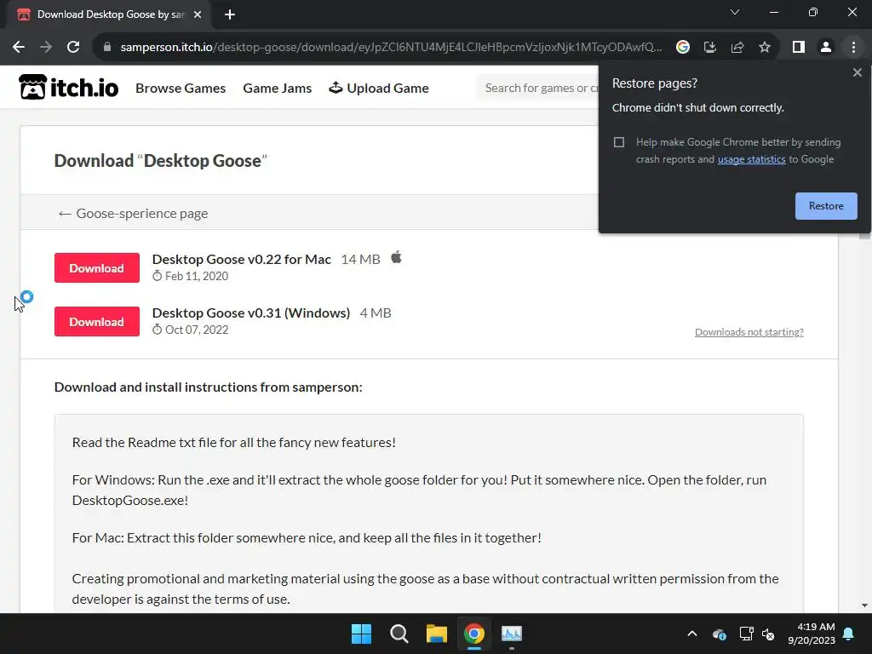The width and height of the screenshot is (872, 654).
Task: Close the Download Desktop Goose tab
Action: [x=198, y=14]
